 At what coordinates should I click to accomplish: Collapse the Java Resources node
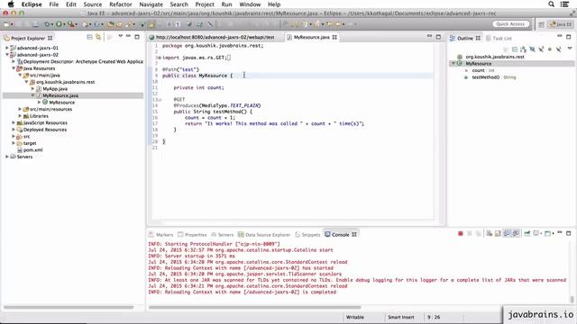(14, 68)
